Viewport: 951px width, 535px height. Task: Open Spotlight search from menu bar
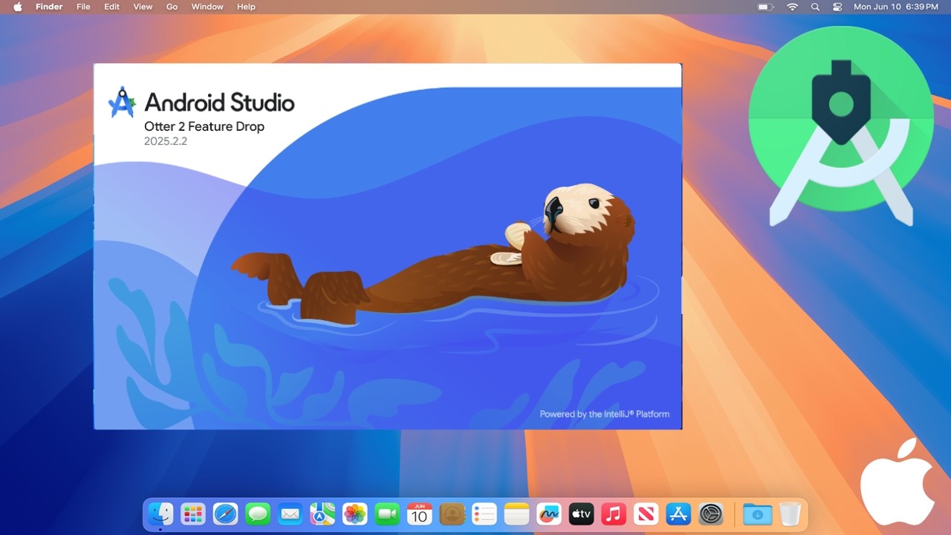815,7
